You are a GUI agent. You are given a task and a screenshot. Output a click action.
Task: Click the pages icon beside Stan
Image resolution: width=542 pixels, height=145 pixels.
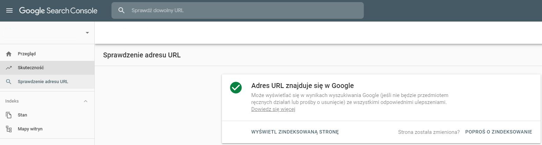point(9,115)
